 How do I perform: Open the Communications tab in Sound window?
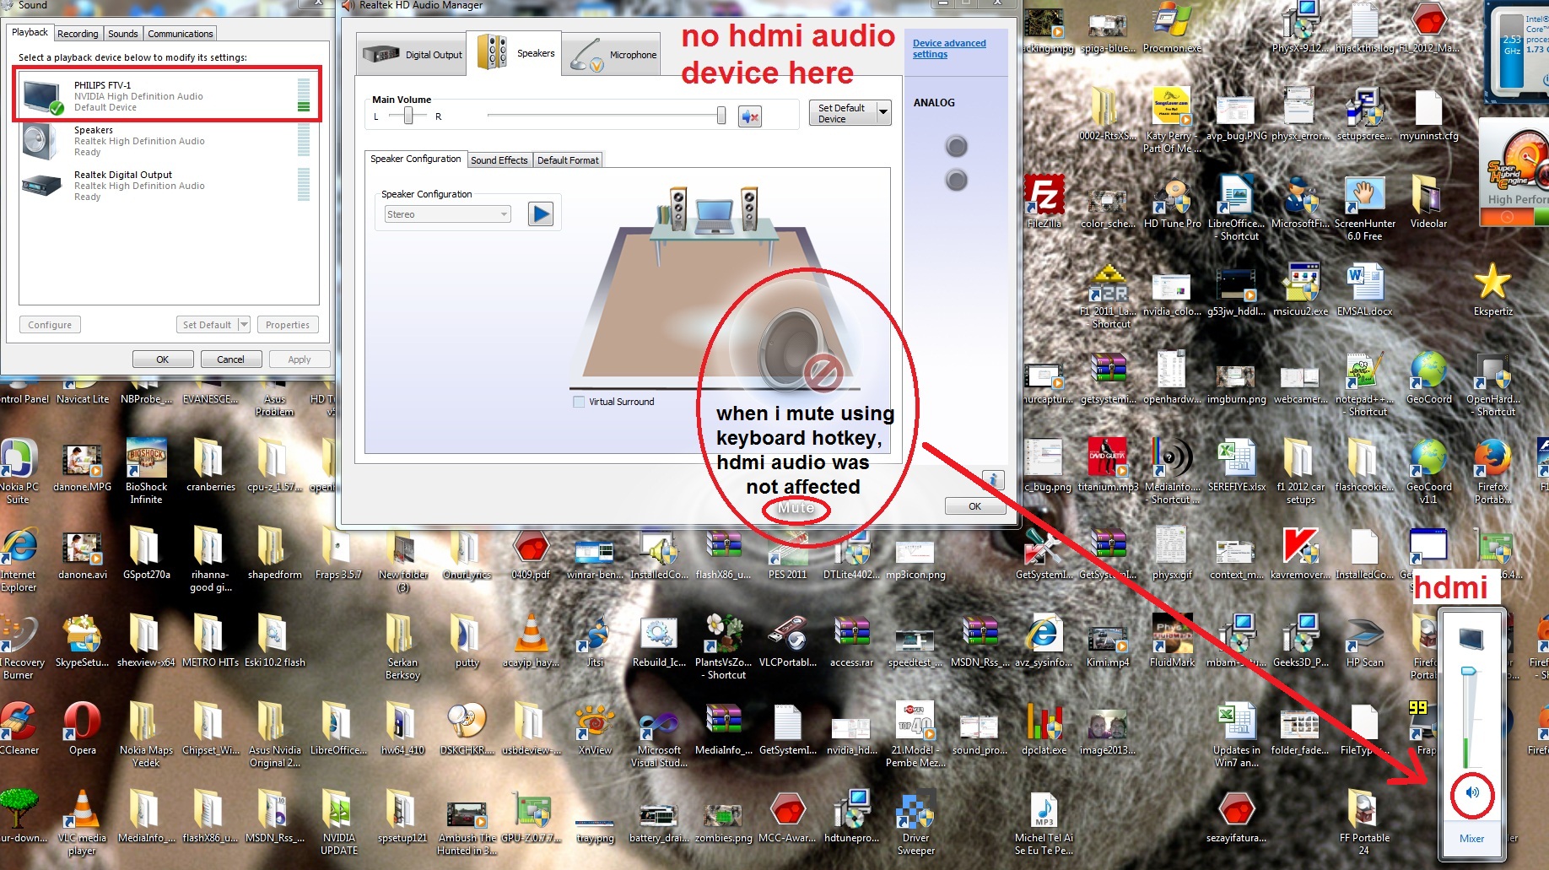pyautogui.click(x=181, y=34)
